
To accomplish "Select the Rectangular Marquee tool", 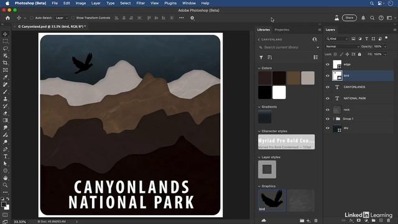I will 5,41.
